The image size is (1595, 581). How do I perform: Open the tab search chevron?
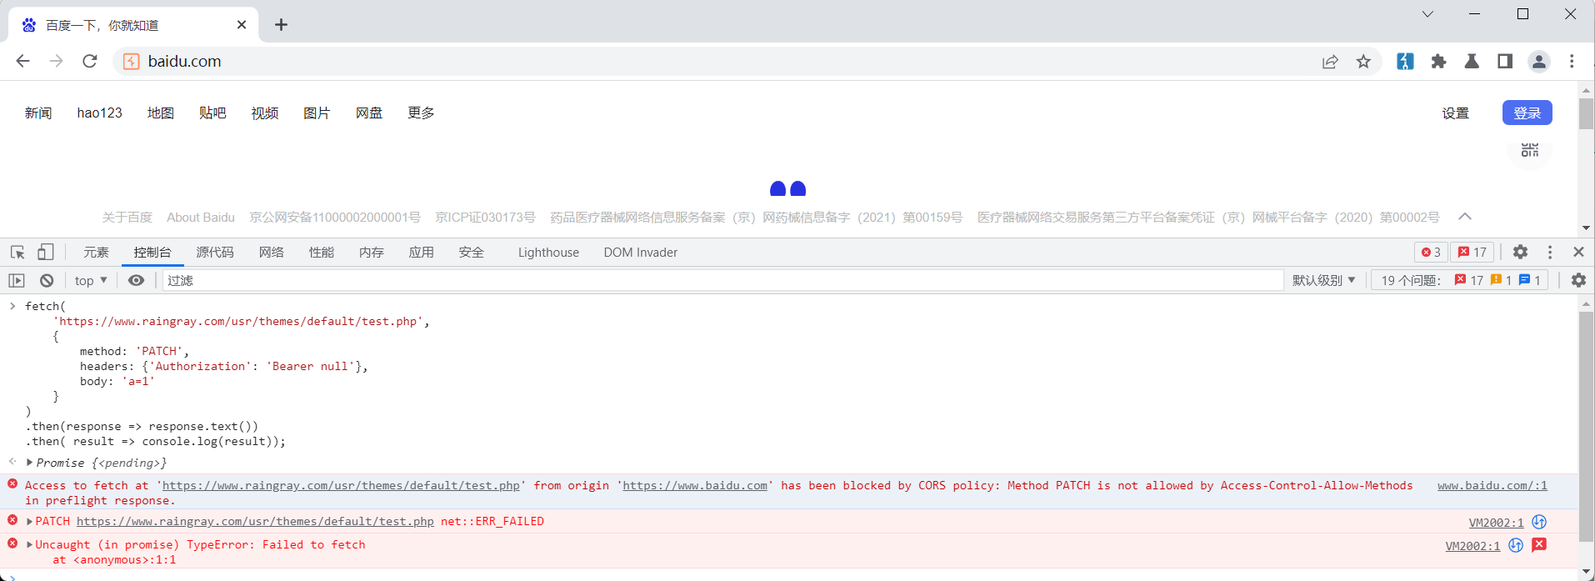click(1427, 14)
